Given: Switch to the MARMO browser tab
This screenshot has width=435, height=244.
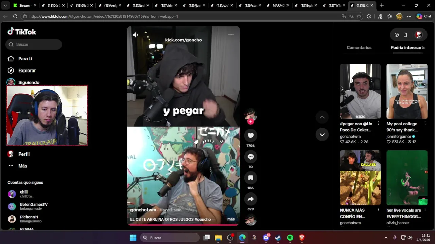Looking at the screenshot, I should [x=278, y=5].
